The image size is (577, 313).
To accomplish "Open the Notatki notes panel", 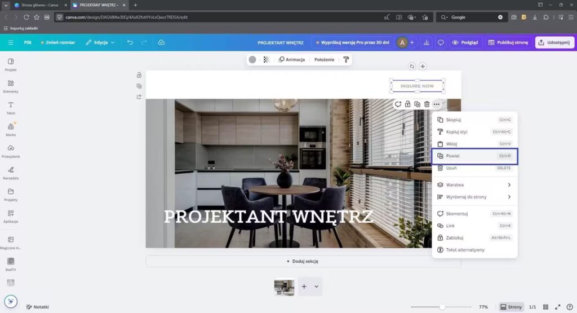I will [37, 307].
